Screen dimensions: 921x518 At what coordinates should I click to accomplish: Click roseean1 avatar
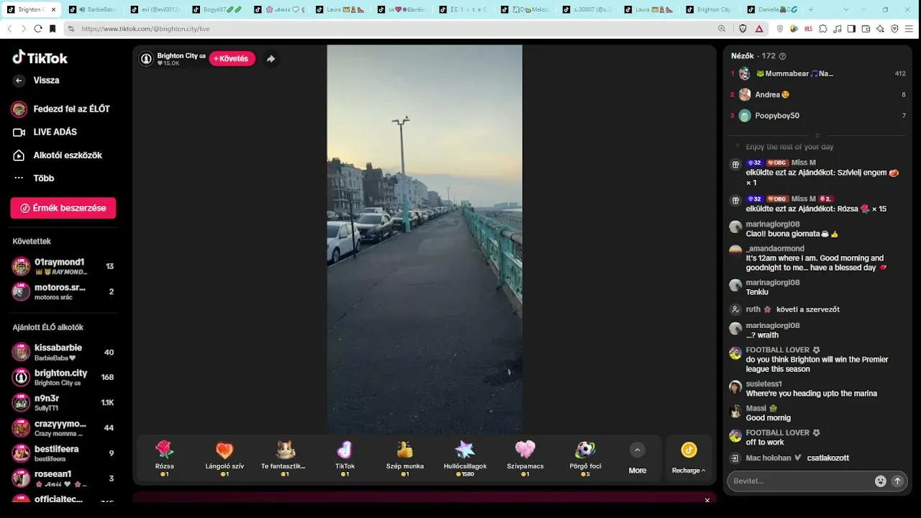click(x=21, y=478)
